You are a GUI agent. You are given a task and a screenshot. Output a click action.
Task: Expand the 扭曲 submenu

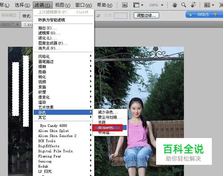[64, 71]
